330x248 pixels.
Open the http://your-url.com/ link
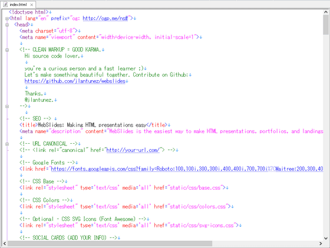click(133, 150)
